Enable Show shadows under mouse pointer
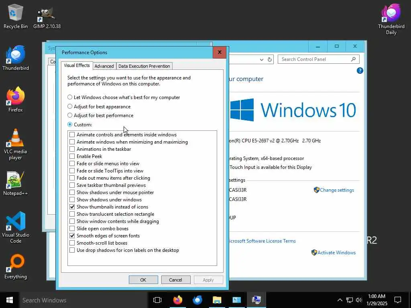411x308 pixels. (72, 192)
